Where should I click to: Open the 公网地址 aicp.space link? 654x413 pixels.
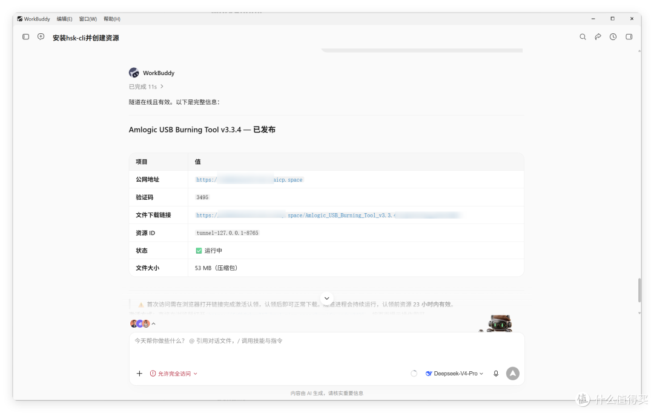[249, 180]
